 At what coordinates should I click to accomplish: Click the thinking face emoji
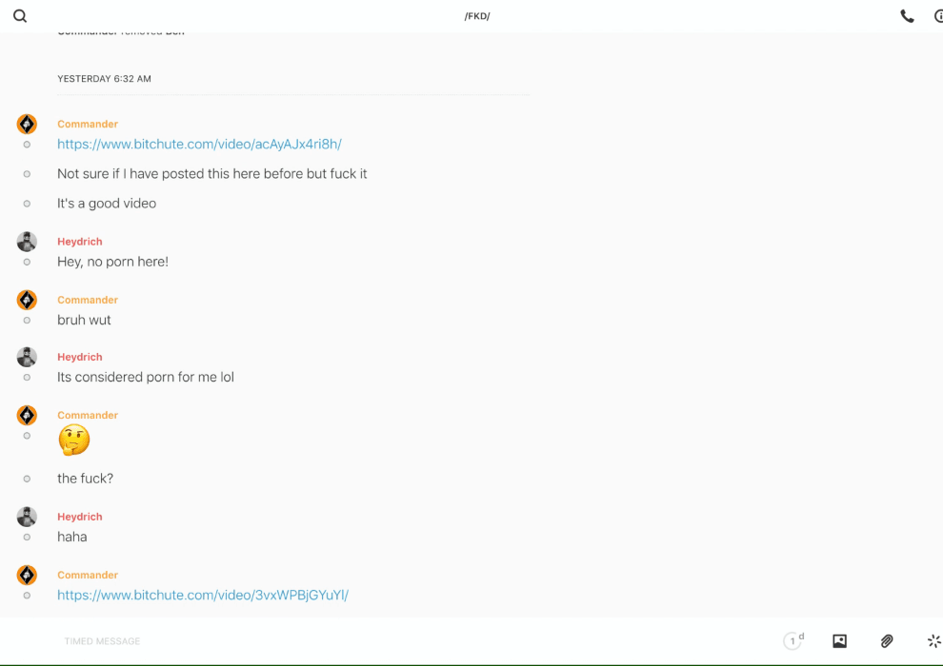point(73,440)
